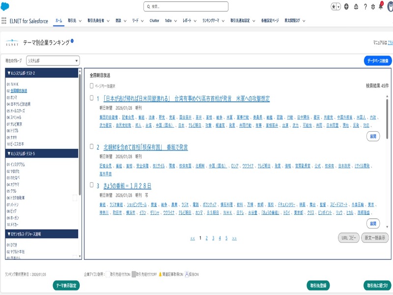Screen dimensions: 393x295
Task: Click the マニュアル link at top right
Action: (x=390, y=43)
